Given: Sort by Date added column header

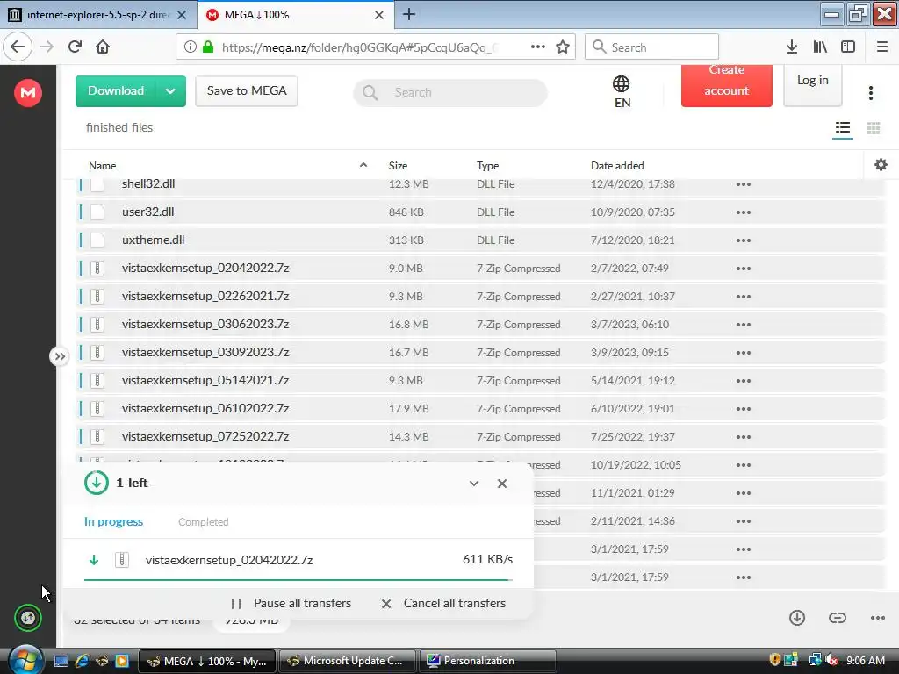Looking at the screenshot, I should (x=617, y=166).
